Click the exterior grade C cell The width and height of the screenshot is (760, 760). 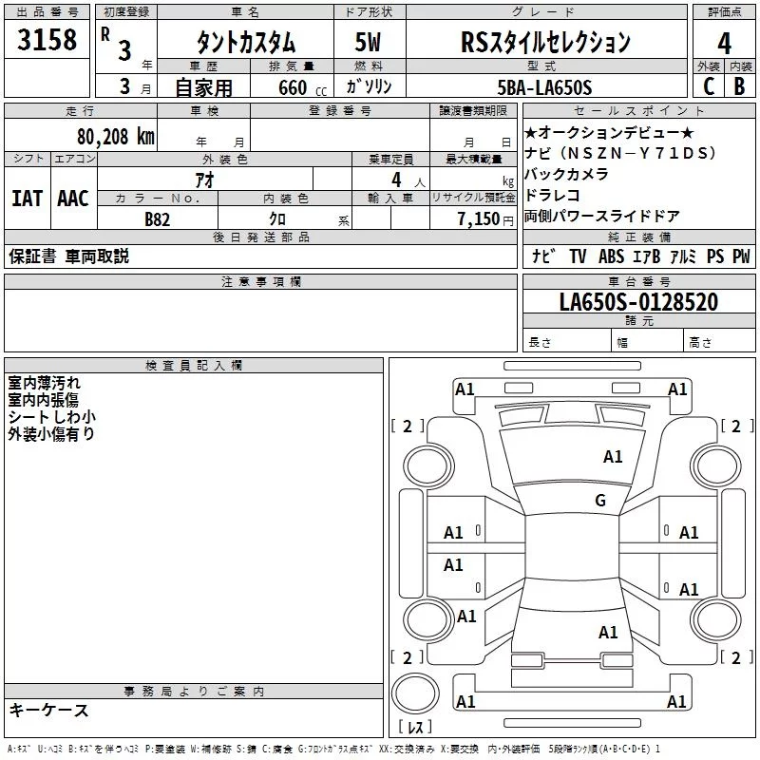click(x=709, y=86)
